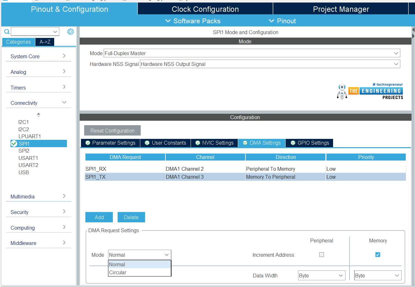Click Memory To Peripheral direction cell
The image size is (415, 287).
pyautogui.click(x=286, y=177)
